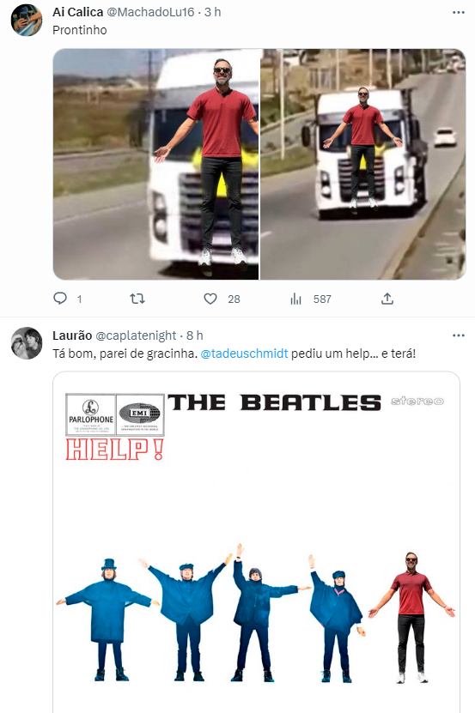This screenshot has height=713, width=475.
Task: Open the 3 h timestamp permalink
Action: pyautogui.click(x=212, y=12)
